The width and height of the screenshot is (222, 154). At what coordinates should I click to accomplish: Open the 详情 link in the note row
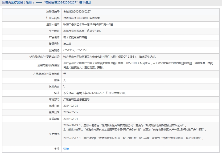pyautogui.click(x=66, y=149)
